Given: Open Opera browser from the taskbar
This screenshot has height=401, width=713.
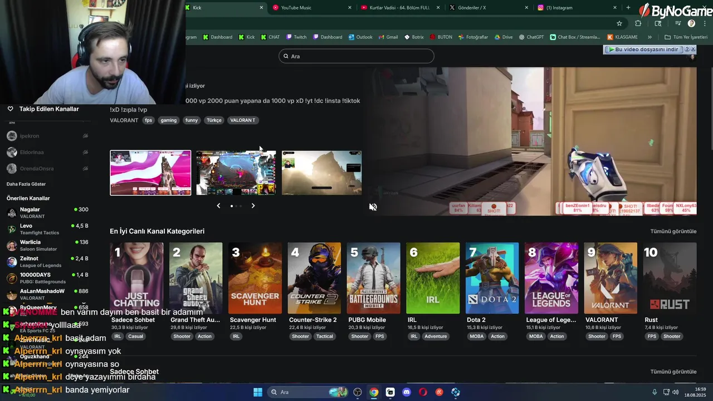Looking at the screenshot, I should (x=423, y=392).
